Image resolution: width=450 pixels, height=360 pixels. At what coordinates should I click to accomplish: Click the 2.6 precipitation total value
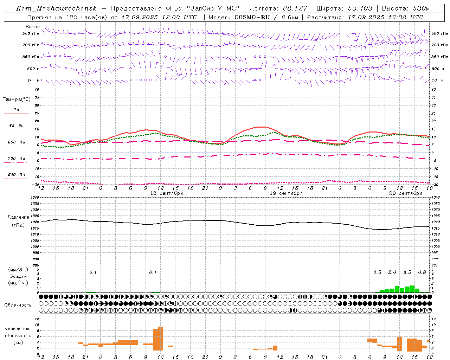pos(392,272)
